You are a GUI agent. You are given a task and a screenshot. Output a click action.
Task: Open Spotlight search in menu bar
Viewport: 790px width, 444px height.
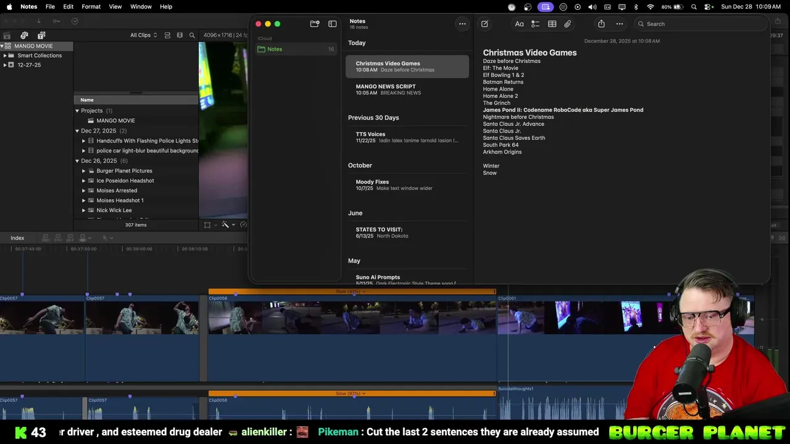(x=694, y=7)
